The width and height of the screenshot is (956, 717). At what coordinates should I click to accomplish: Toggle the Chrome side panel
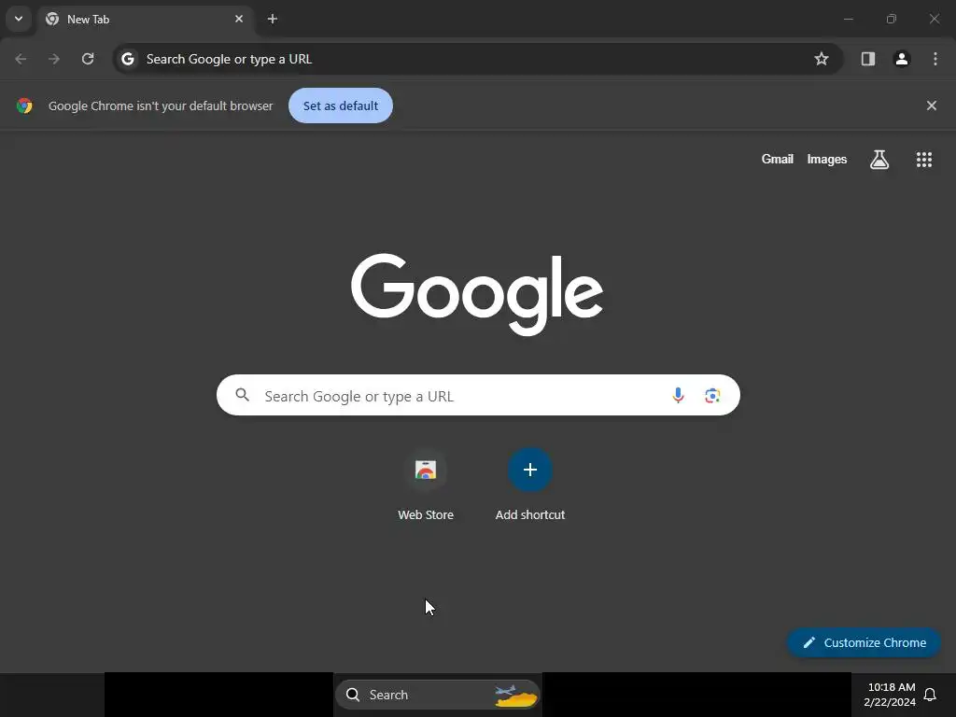click(868, 59)
